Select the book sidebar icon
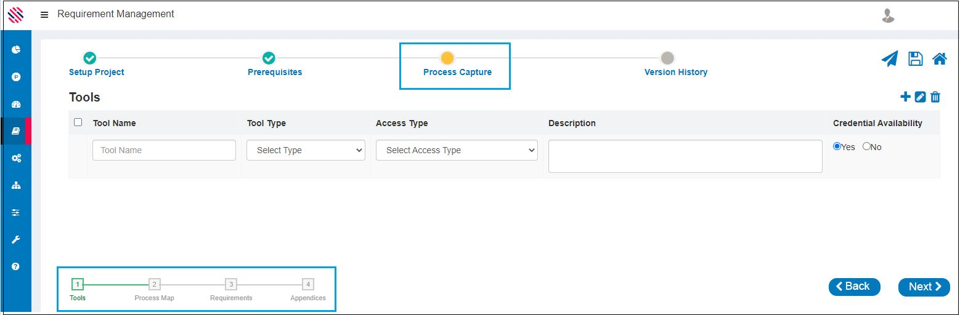 pos(16,131)
